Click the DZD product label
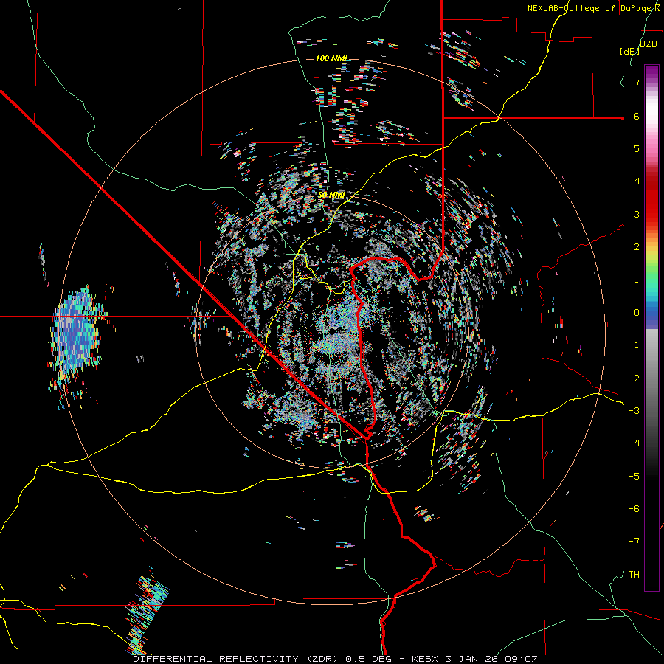Image resolution: width=664 pixels, height=664 pixels. point(649,44)
